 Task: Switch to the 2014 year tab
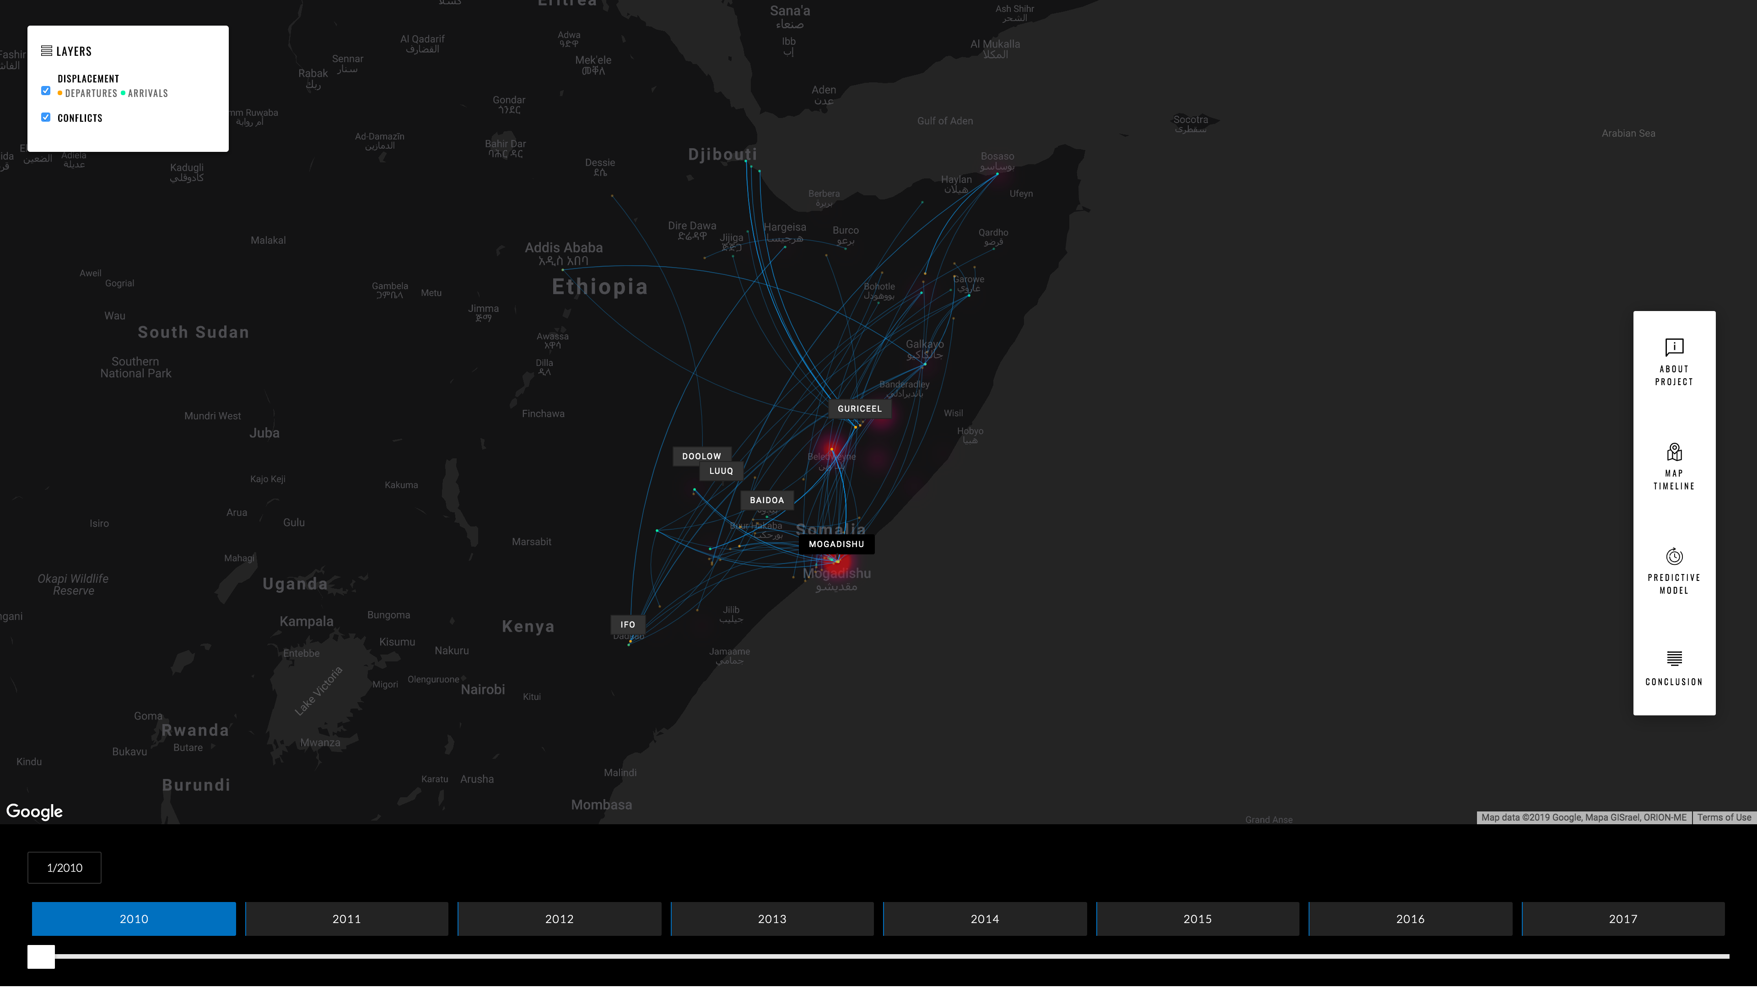pos(984,918)
